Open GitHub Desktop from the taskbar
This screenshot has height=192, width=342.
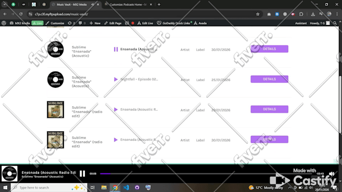[137, 187]
